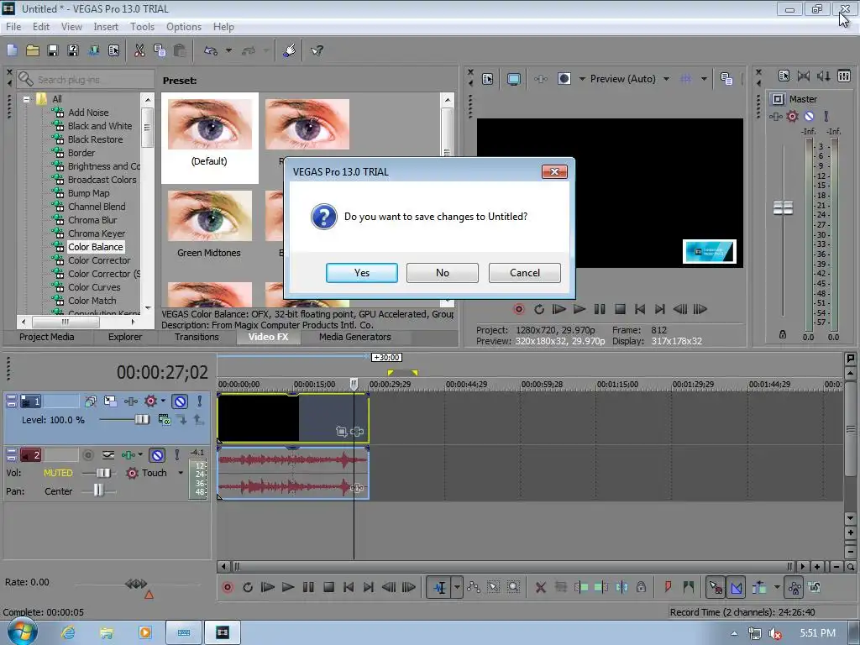This screenshot has height=645, width=860.
Task: Collapse the All plug-ins folder
Action: point(26,99)
